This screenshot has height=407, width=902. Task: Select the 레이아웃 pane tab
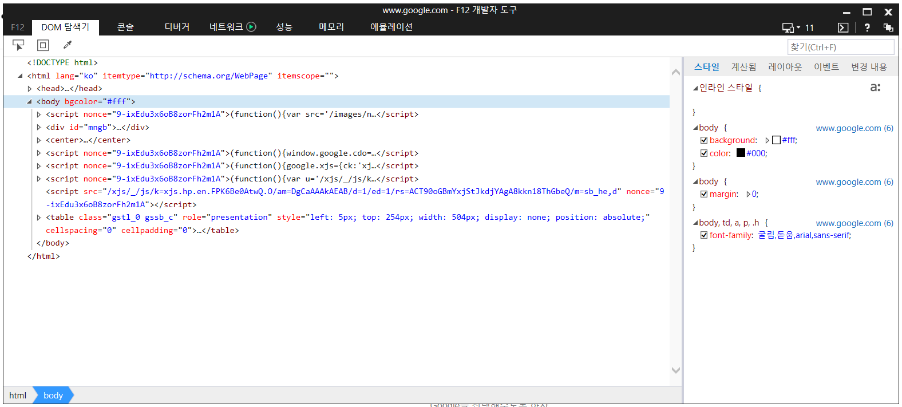[785, 67]
